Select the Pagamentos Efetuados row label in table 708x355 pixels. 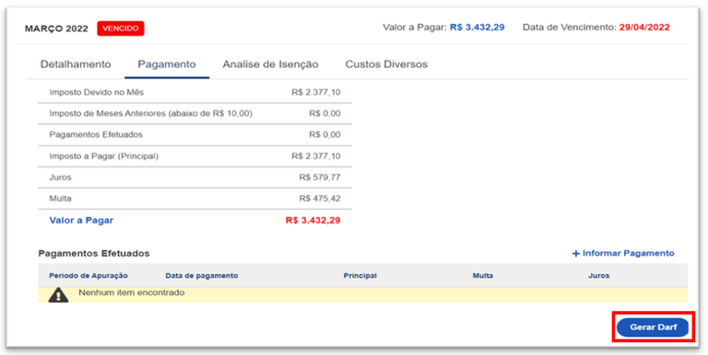(96, 134)
